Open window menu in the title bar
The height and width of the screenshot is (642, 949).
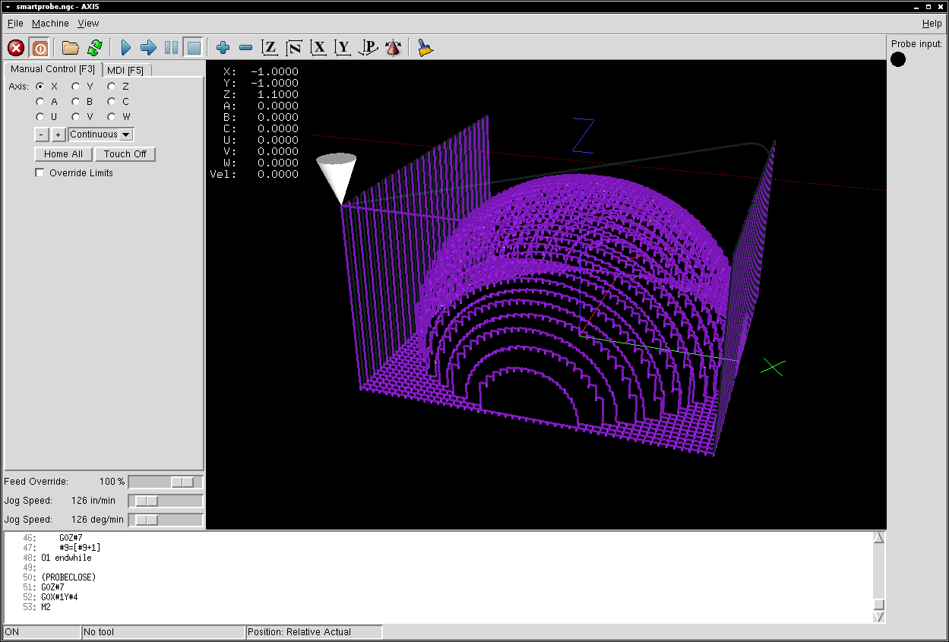(7, 6)
